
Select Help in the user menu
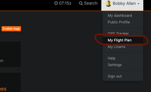coord(112,58)
